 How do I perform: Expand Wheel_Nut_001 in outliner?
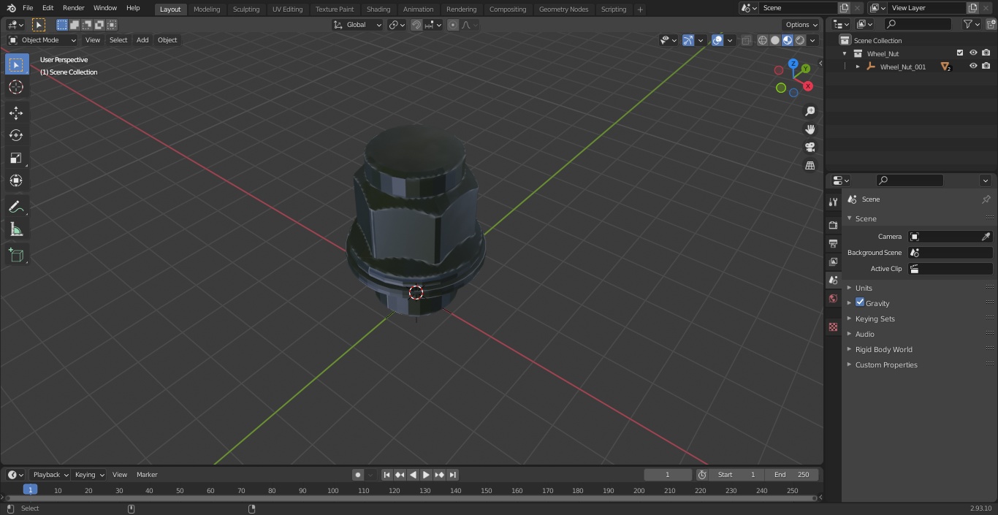(x=858, y=66)
